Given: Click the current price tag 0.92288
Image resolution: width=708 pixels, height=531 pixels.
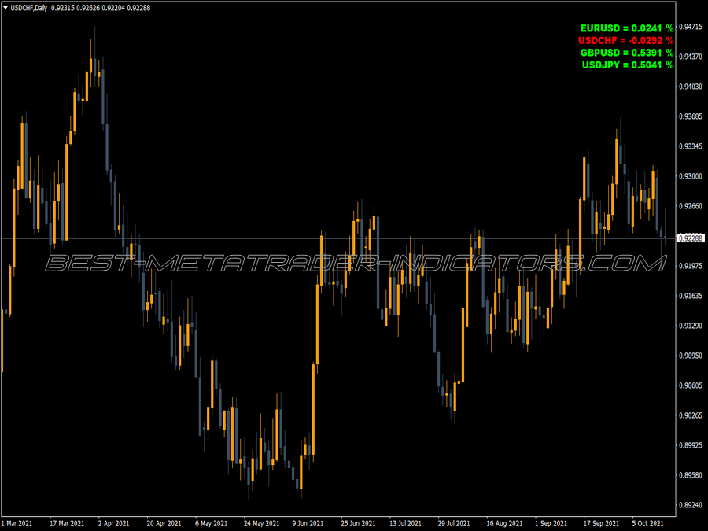Looking at the screenshot, I should 691,238.
